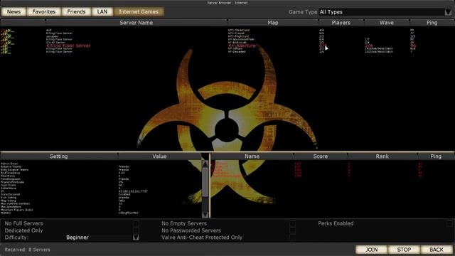Click the settings list scrollbar thumb

tap(205, 182)
